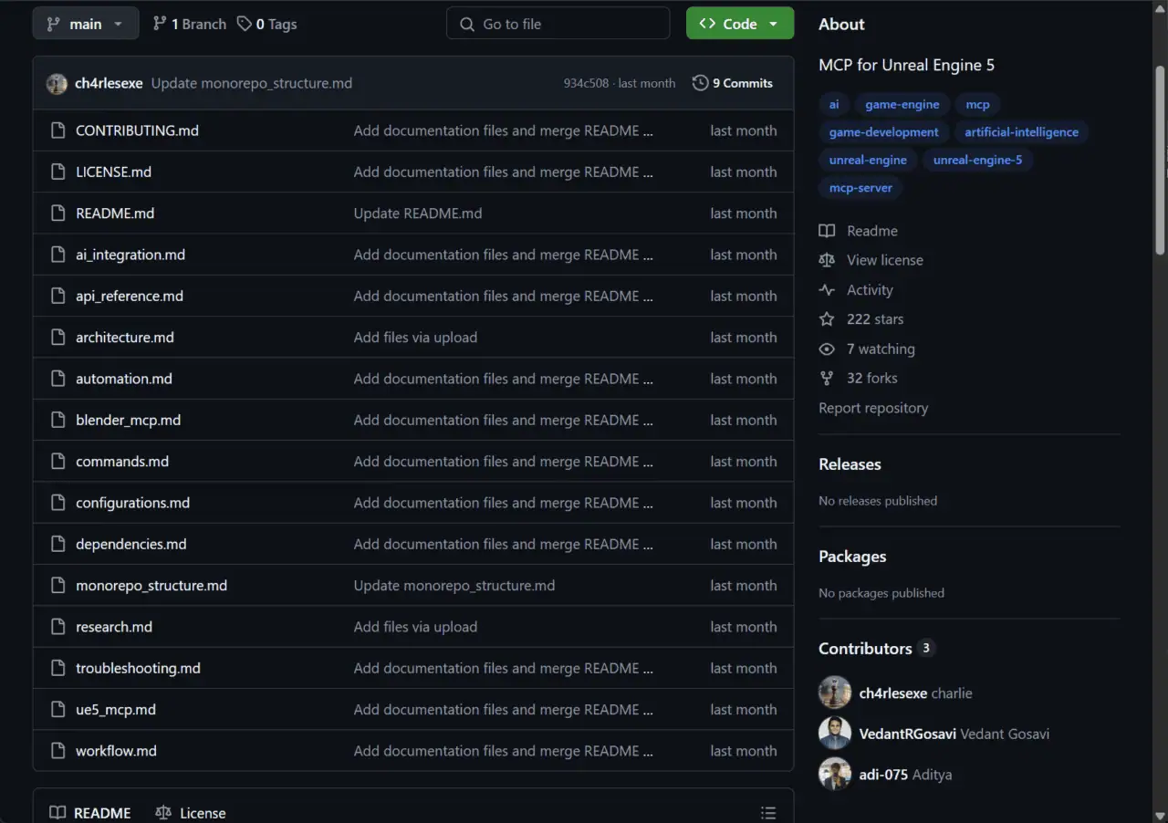Viewport: 1168px width, 823px height.
Task: Select the 'unreal-engine' topic tag
Action: [x=868, y=160]
